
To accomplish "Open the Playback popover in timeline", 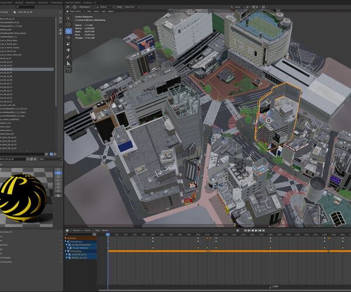I will coord(77,230).
